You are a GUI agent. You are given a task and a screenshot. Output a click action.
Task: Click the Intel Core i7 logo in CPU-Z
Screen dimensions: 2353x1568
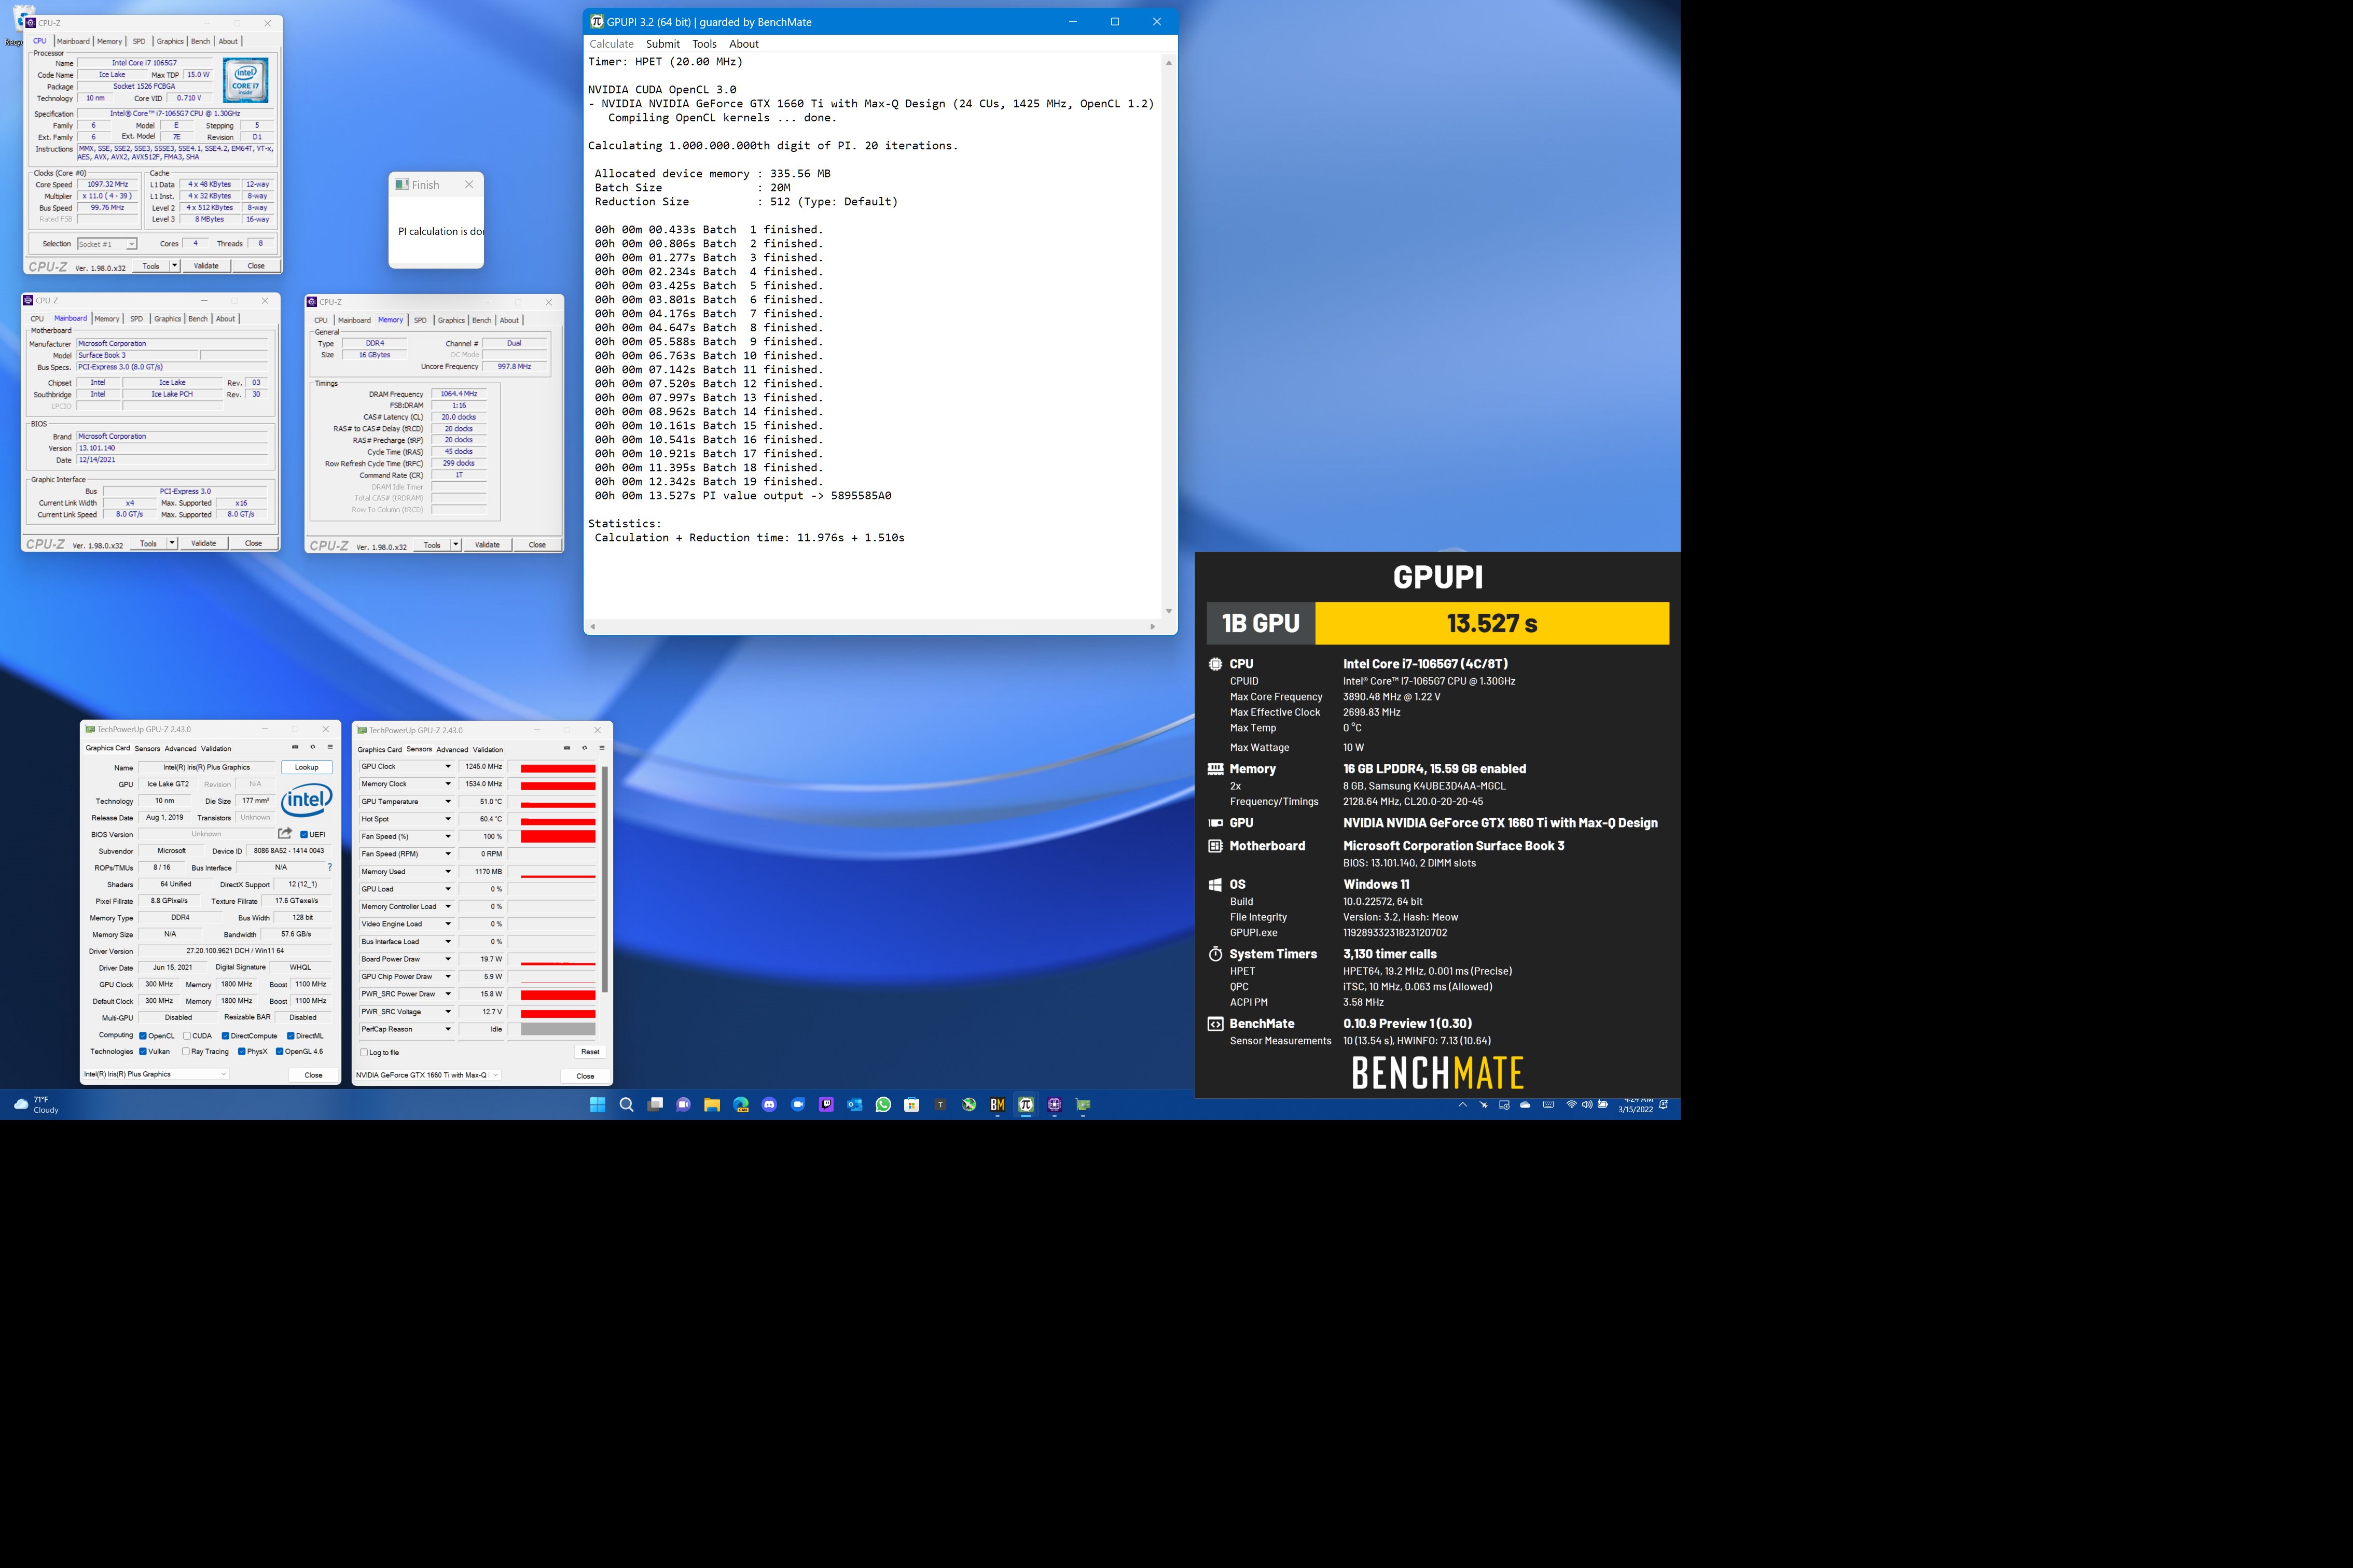click(x=245, y=80)
